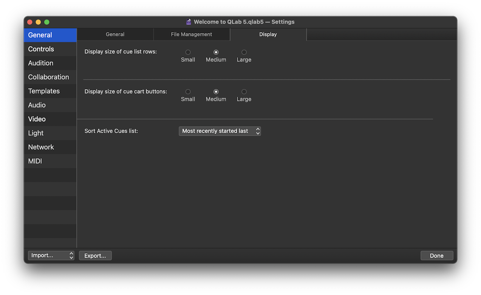Expand the Sort Active Cues list dropdown
Screen dimensions: 481x295
(220, 131)
